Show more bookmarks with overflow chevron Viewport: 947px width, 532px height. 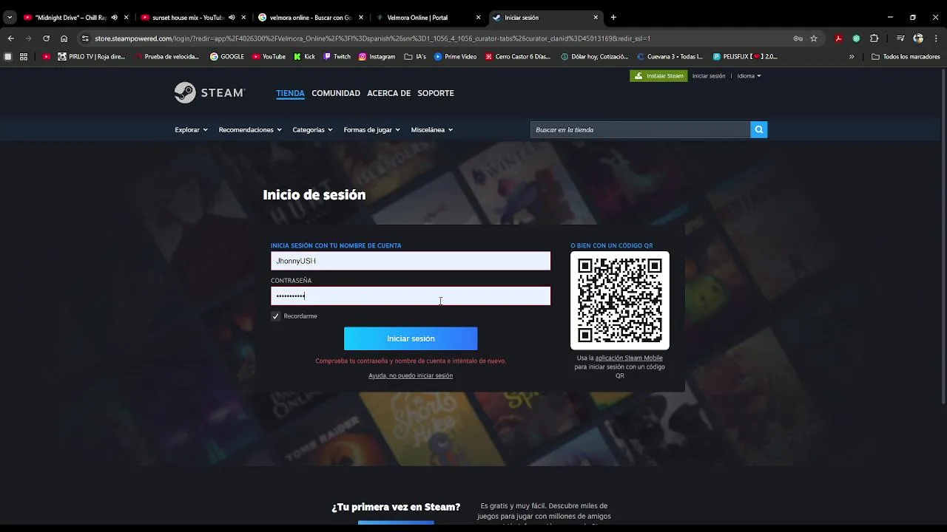(852, 56)
